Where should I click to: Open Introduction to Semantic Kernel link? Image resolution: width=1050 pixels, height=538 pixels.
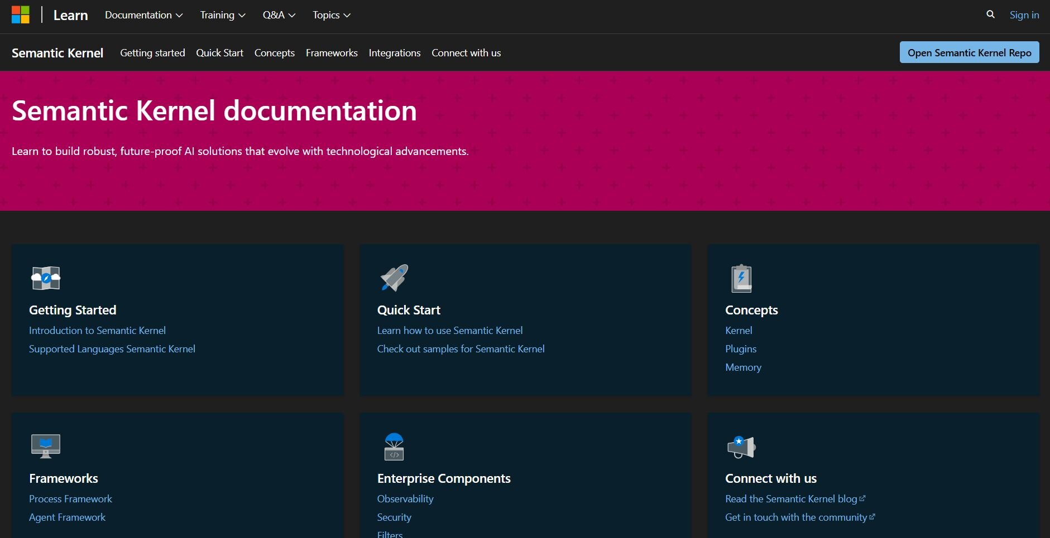click(x=97, y=331)
